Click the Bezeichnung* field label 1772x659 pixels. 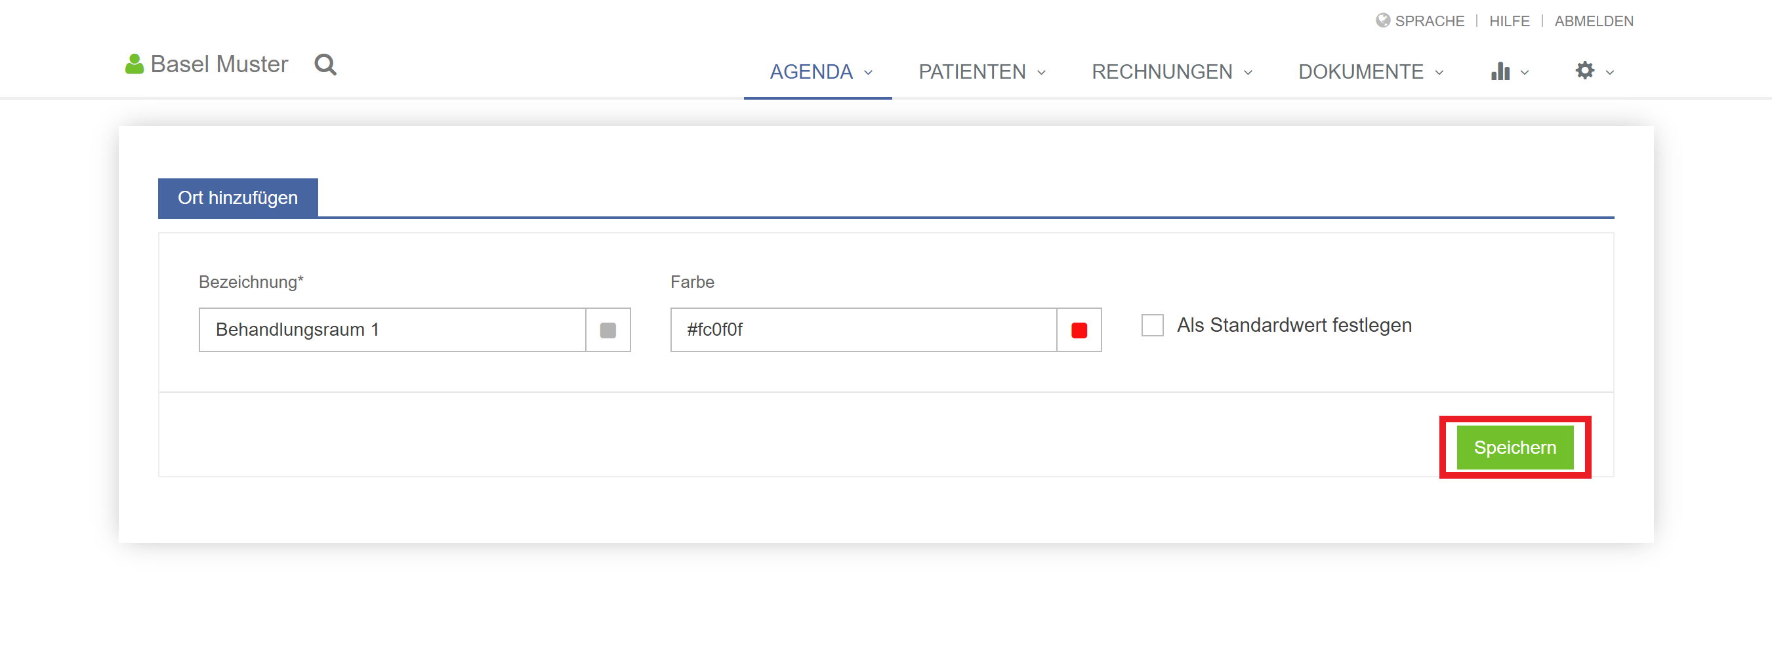click(x=251, y=282)
